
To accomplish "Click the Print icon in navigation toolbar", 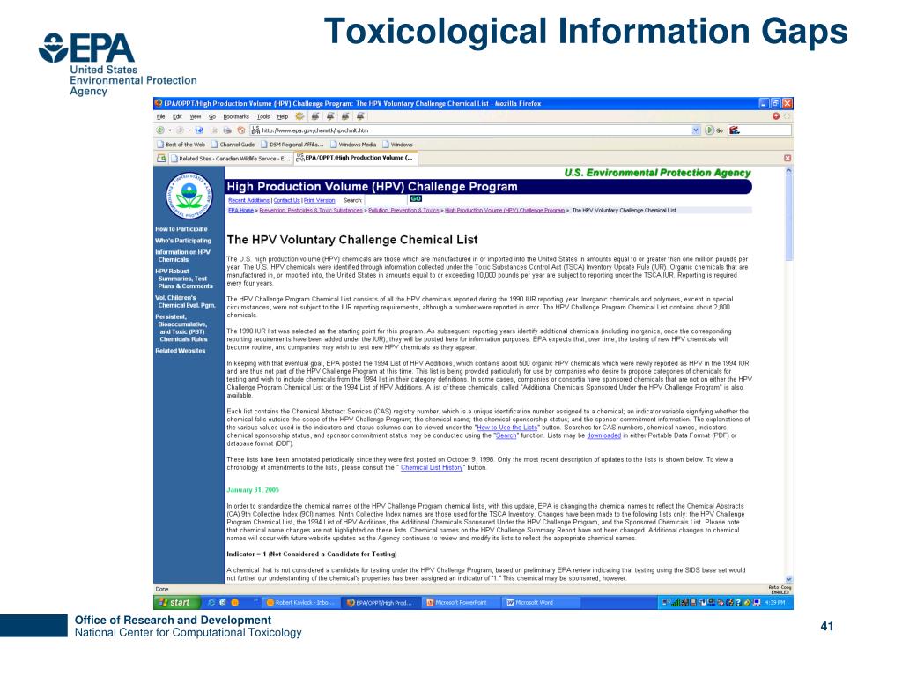I will coord(227,130).
